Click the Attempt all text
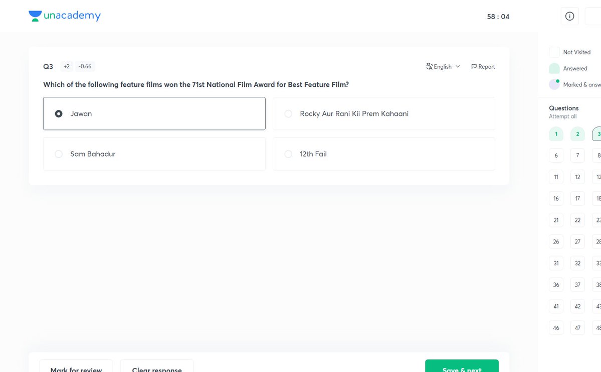 click(563, 116)
